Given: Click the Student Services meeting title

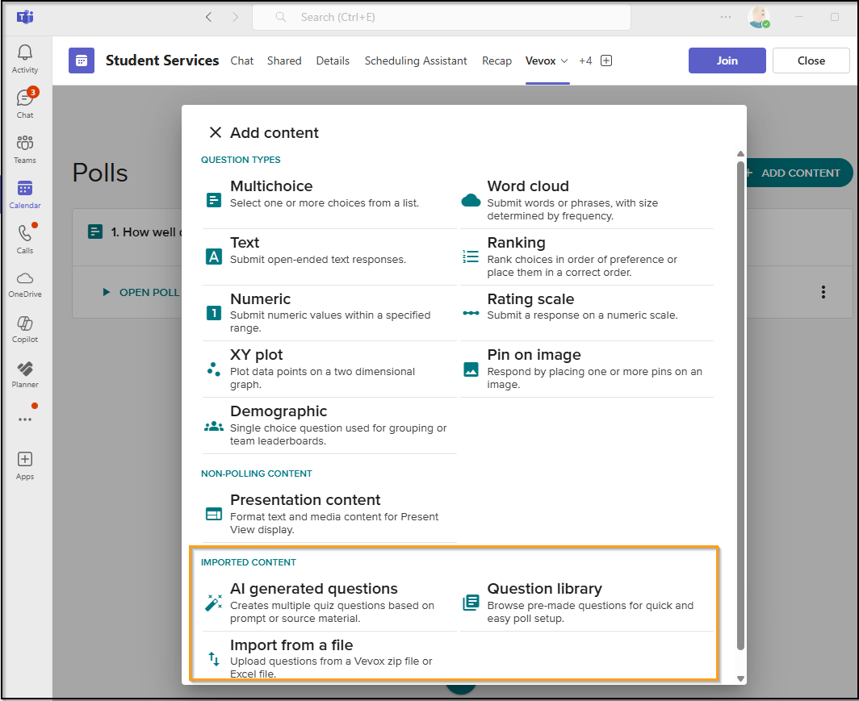Looking at the screenshot, I should point(162,61).
